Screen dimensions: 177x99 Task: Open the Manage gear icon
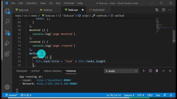(7, 87)
